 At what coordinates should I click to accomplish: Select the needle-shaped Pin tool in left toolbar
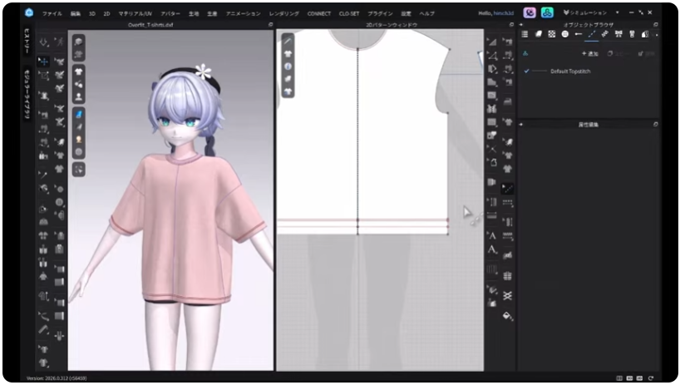(43, 175)
